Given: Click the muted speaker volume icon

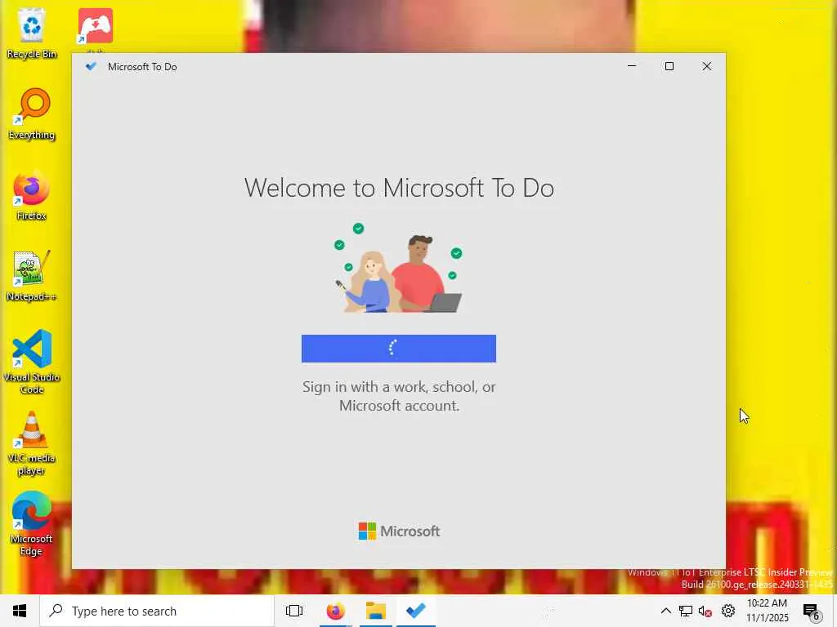Looking at the screenshot, I should tap(705, 611).
